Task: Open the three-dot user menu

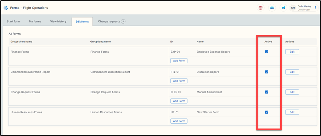Action: click(x=315, y=8)
